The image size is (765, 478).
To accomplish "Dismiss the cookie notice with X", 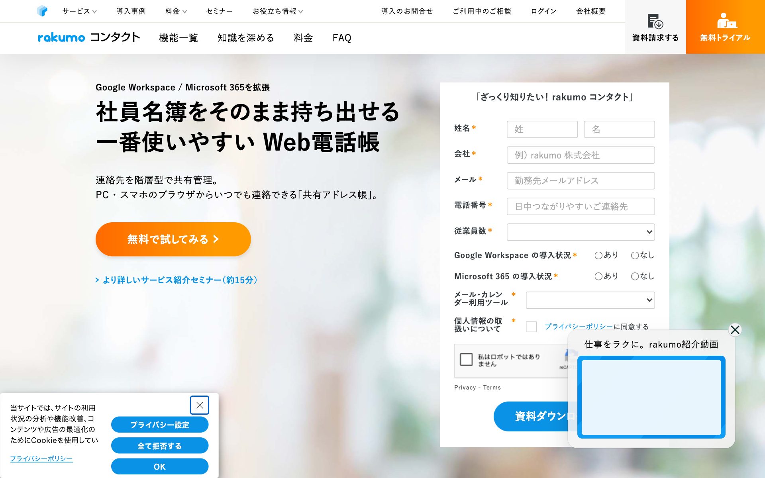I will pyautogui.click(x=200, y=405).
